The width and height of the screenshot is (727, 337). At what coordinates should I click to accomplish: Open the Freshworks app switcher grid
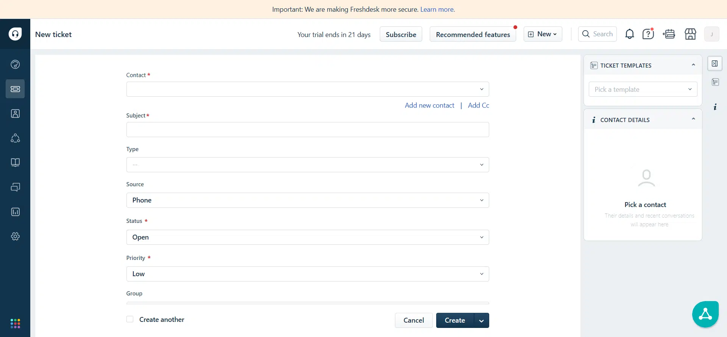(15, 323)
